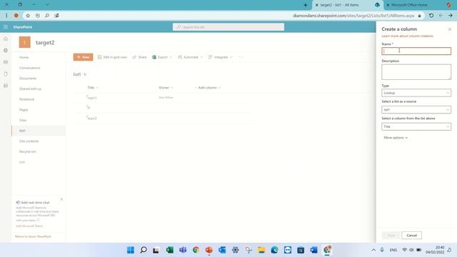
Task: Open the Integrate dropdown menu
Action: coord(221,57)
